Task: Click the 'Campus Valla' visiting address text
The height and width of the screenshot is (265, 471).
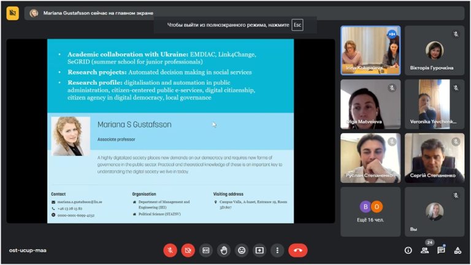Action: point(253,205)
